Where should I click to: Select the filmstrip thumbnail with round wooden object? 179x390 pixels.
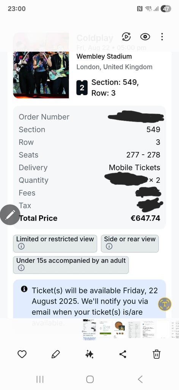[x=119, y=329]
